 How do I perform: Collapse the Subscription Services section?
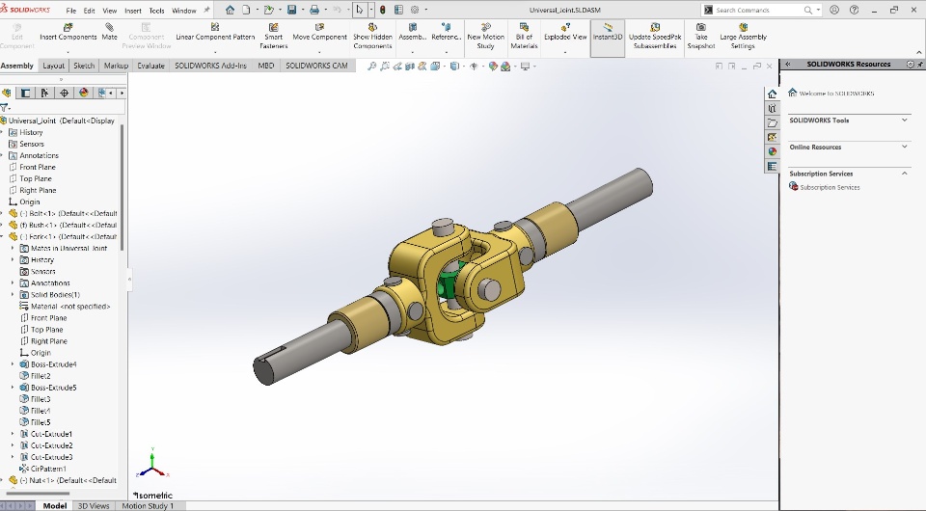(x=904, y=174)
